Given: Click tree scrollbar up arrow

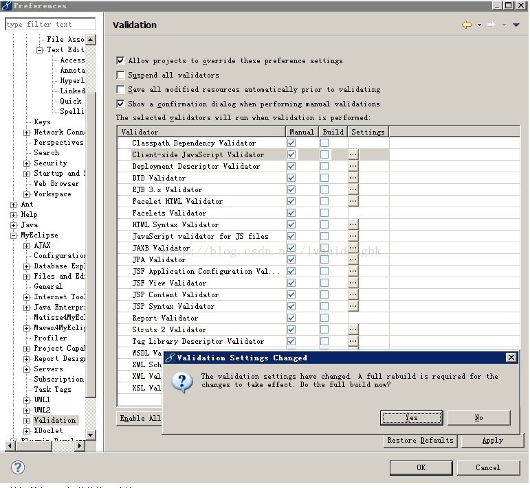Looking at the screenshot, I should coord(90,40).
